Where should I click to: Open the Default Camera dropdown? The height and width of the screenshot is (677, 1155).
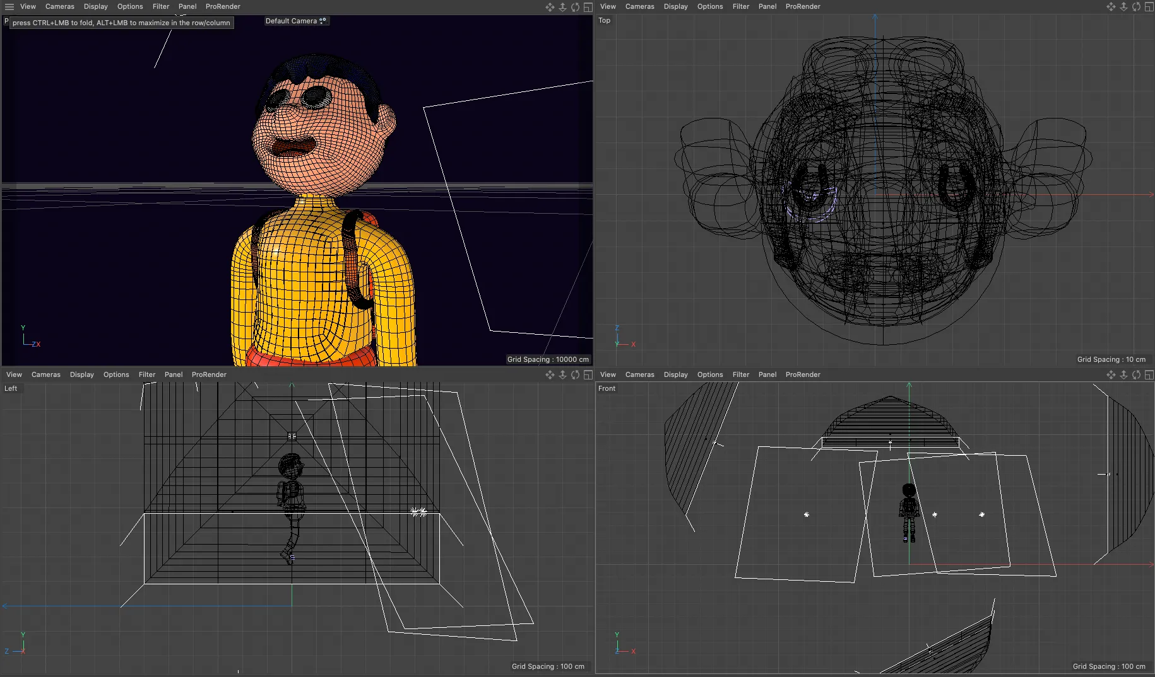click(x=295, y=21)
